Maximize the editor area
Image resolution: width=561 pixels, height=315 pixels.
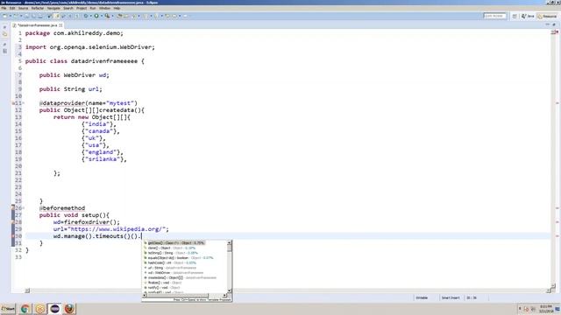click(554, 24)
